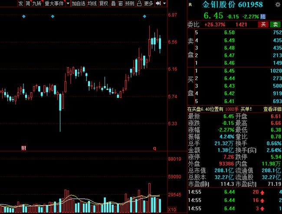Toggle 均线 moving average lines
Viewport: 282px width, 214px height.
pos(92,3)
